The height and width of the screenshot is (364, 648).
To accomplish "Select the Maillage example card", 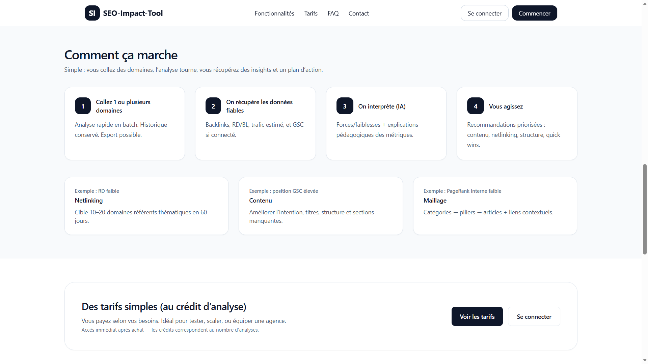I will tap(495, 206).
